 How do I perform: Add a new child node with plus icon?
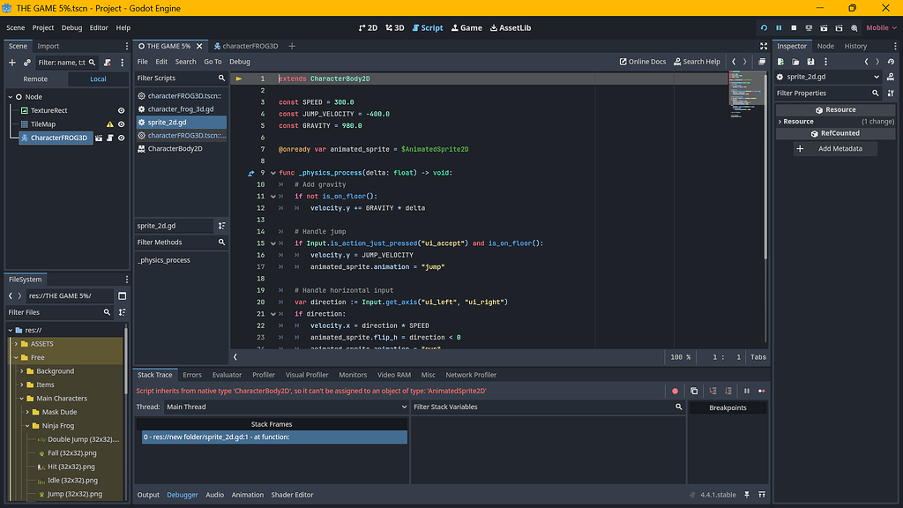click(x=12, y=63)
